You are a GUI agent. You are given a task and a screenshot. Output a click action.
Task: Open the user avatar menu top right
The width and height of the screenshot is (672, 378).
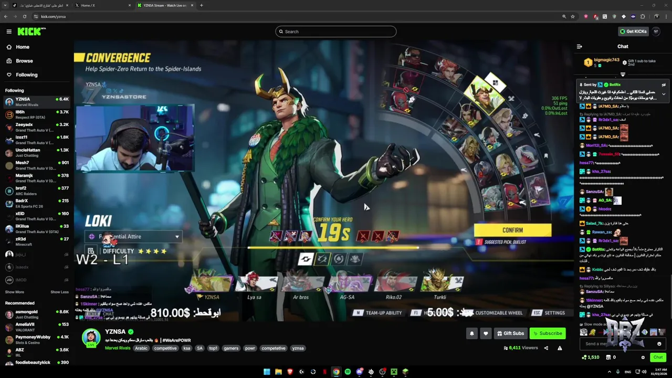click(x=656, y=31)
